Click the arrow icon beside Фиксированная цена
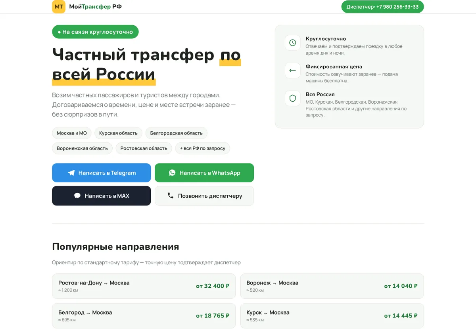The width and height of the screenshot is (476, 334). 293,70
